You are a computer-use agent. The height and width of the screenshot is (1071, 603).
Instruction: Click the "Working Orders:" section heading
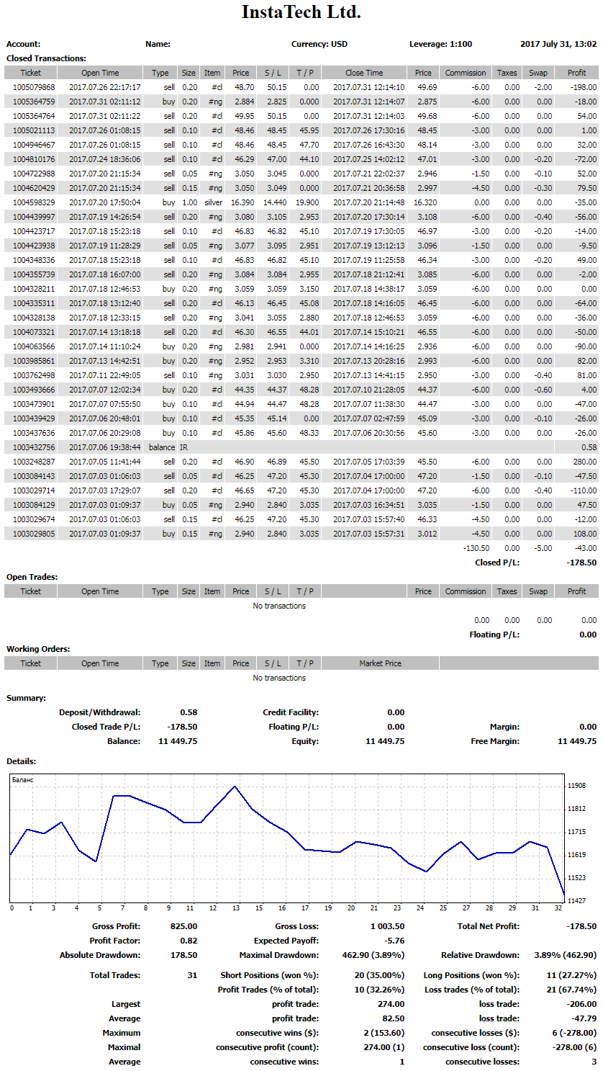pyautogui.click(x=38, y=649)
